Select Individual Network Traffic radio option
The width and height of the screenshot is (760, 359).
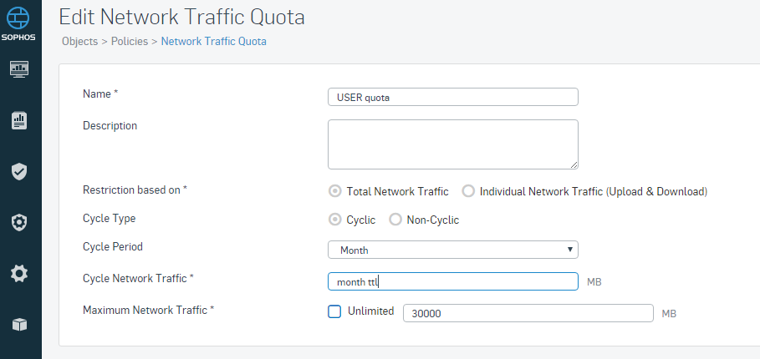point(468,191)
